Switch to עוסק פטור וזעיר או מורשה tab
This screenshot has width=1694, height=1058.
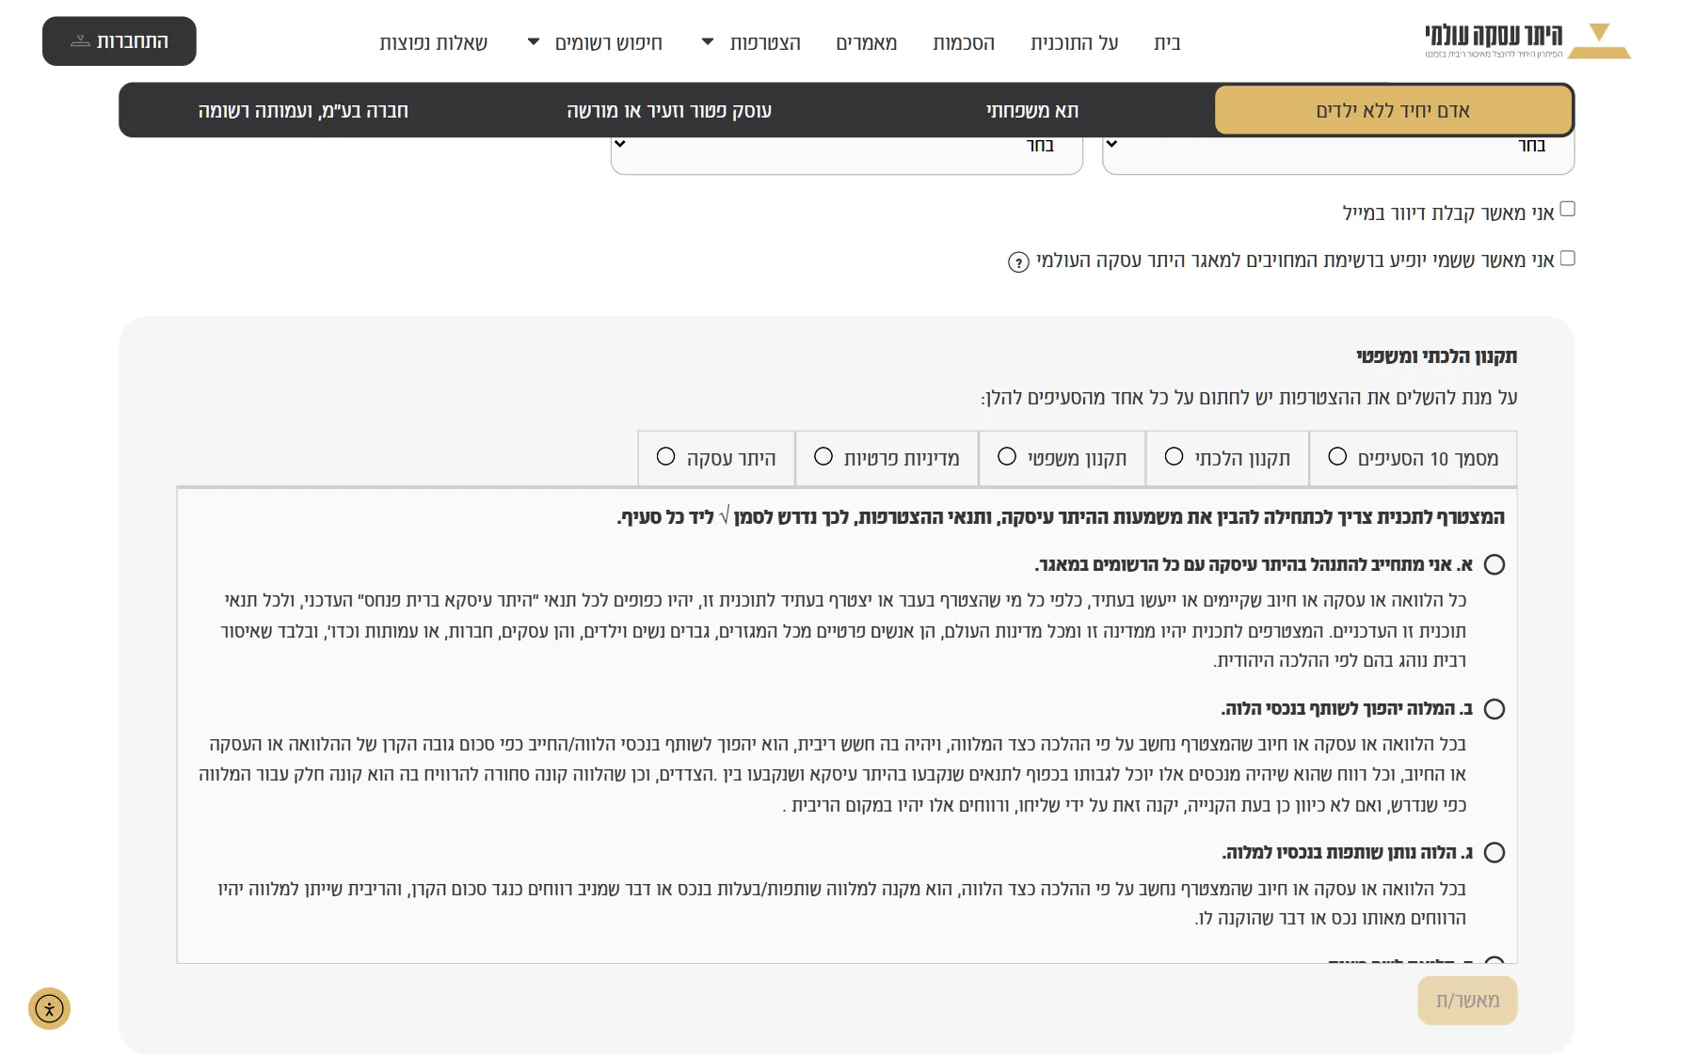(669, 111)
